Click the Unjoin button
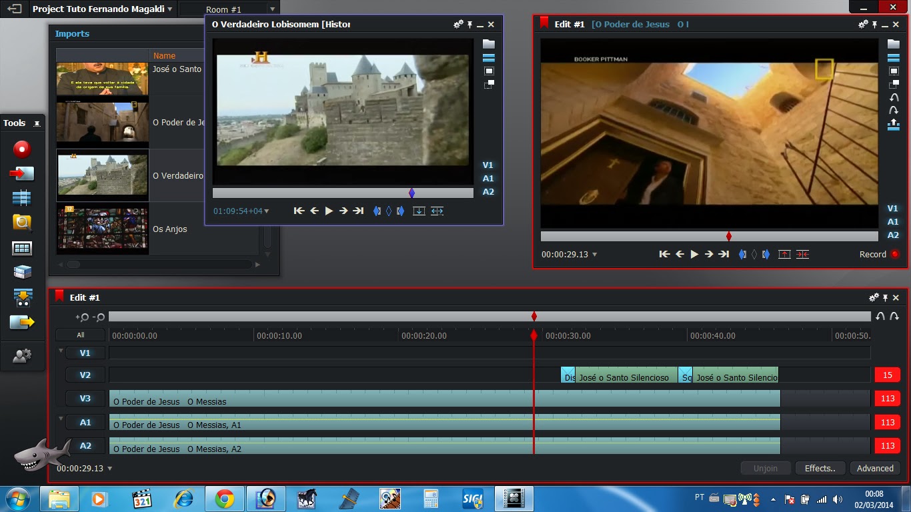Viewport: 911px width, 512px height. click(766, 469)
